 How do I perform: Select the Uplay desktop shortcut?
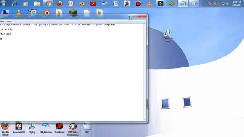[32, 128]
